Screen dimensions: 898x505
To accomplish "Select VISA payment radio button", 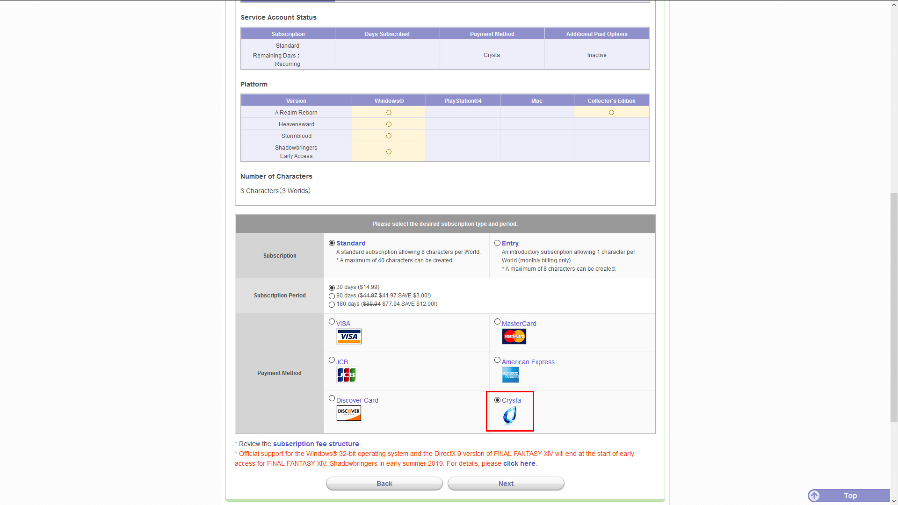I will point(332,322).
